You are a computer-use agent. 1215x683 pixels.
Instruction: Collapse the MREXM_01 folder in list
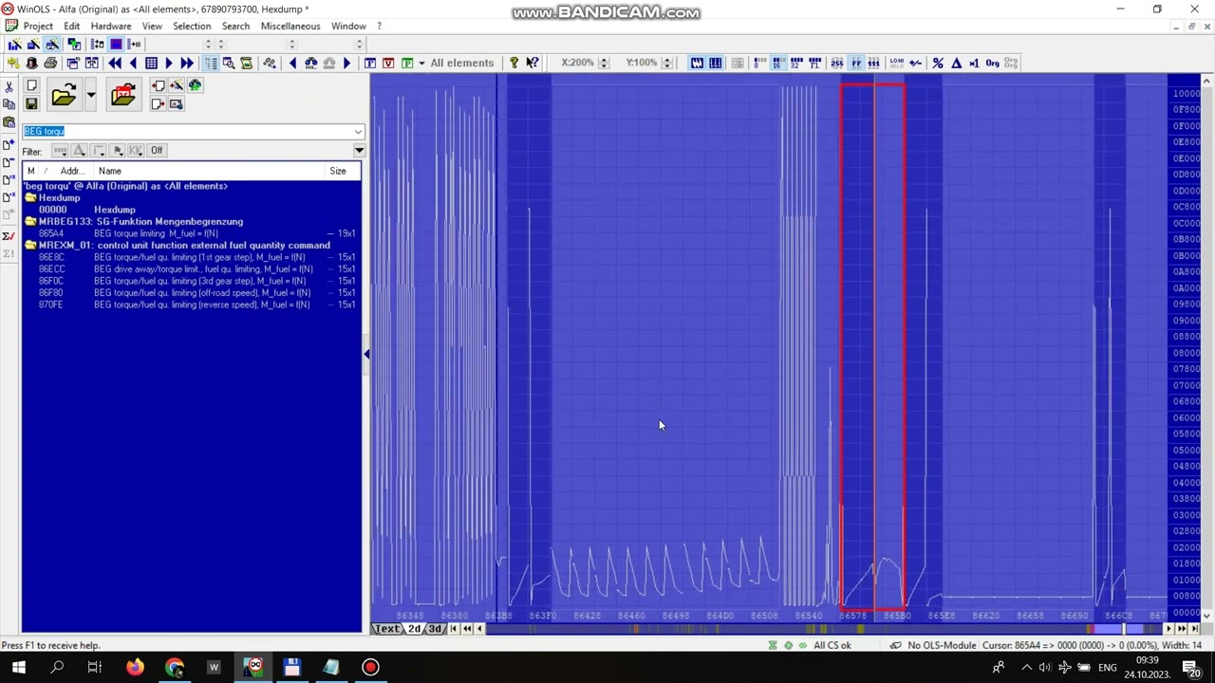pyautogui.click(x=31, y=246)
